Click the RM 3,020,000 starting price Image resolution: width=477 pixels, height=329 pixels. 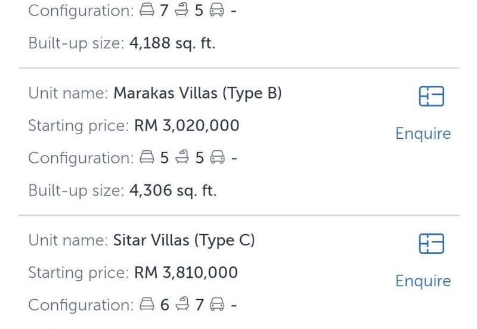187,126
